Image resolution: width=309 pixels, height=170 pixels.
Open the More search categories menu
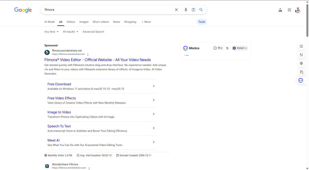click(146, 22)
